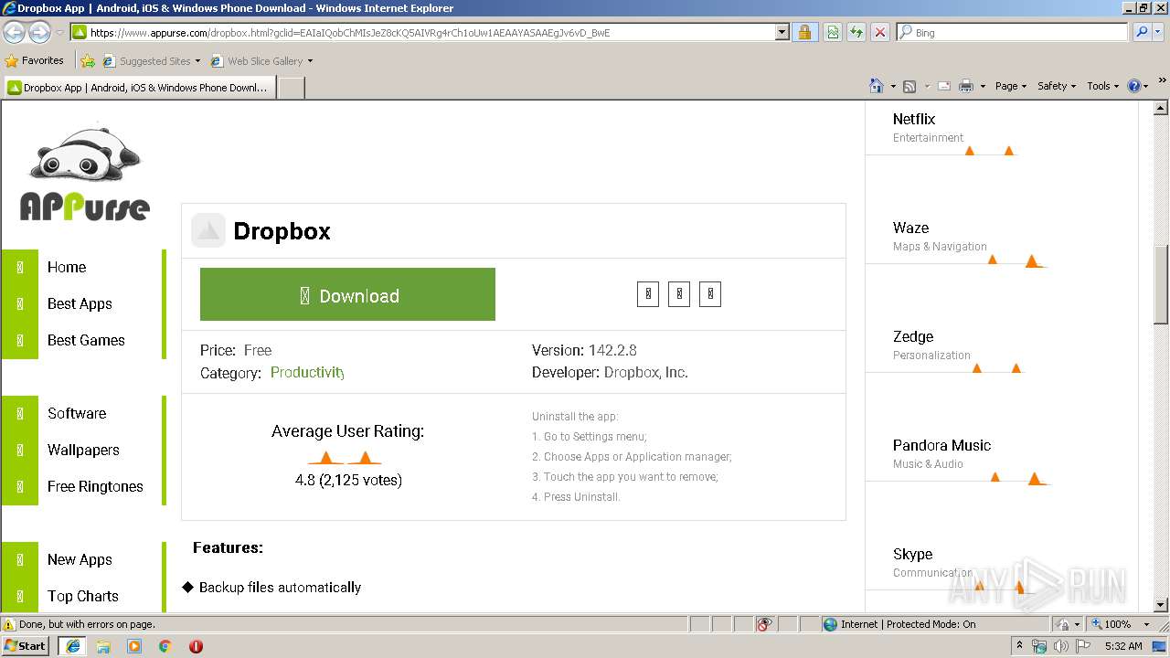Open the Web Slice Gallery dropdown

point(261,61)
